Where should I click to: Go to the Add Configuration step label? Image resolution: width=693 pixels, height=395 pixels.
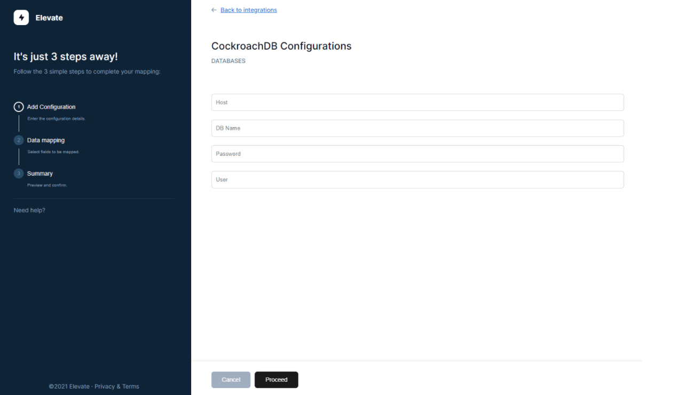[51, 107]
